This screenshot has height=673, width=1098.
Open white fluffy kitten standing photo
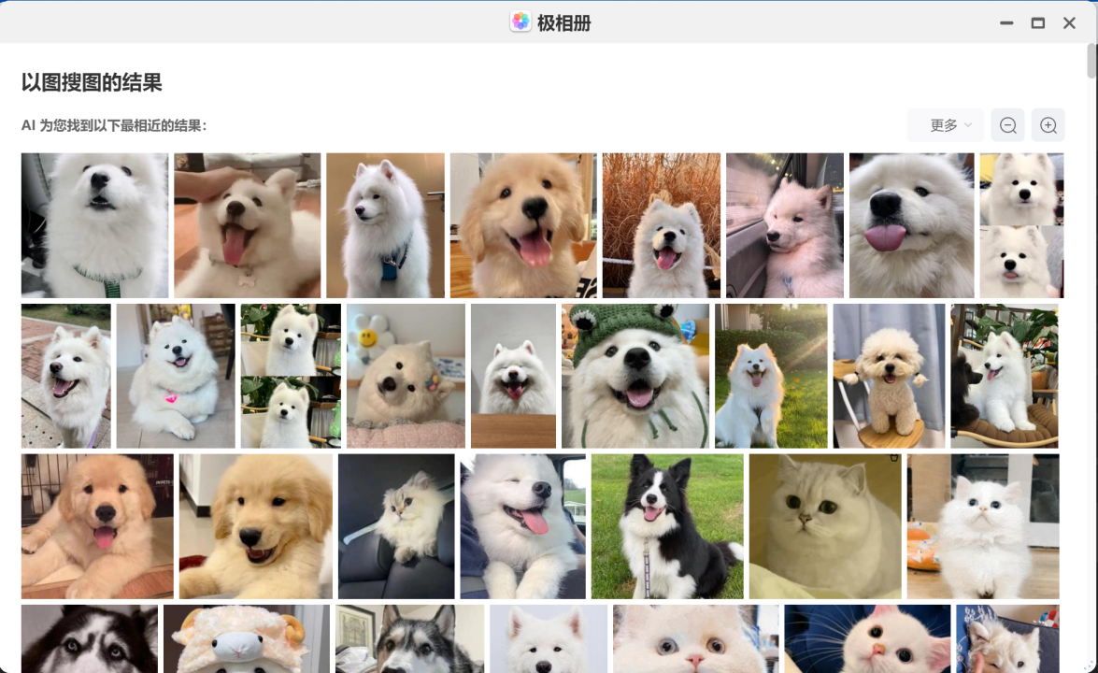coord(983,526)
